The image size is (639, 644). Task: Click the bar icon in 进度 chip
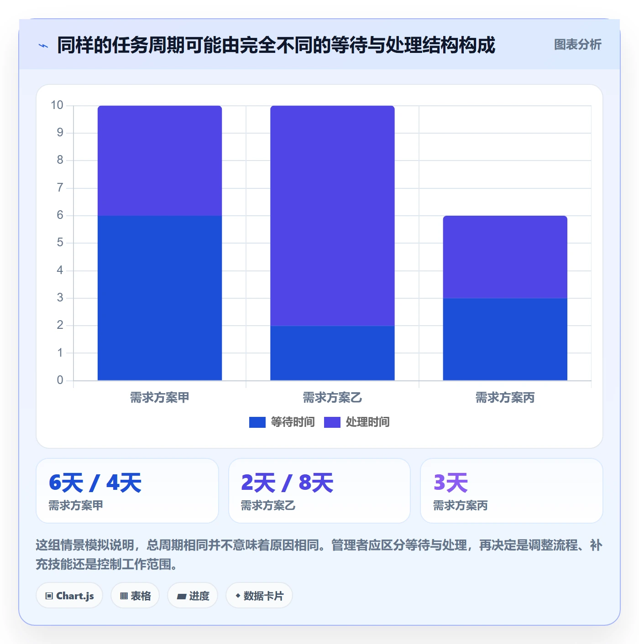[x=181, y=596]
